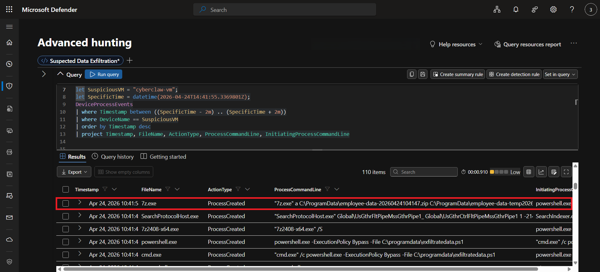Open the organization tree icon in header
This screenshot has width=600, height=272.
tap(497, 9)
